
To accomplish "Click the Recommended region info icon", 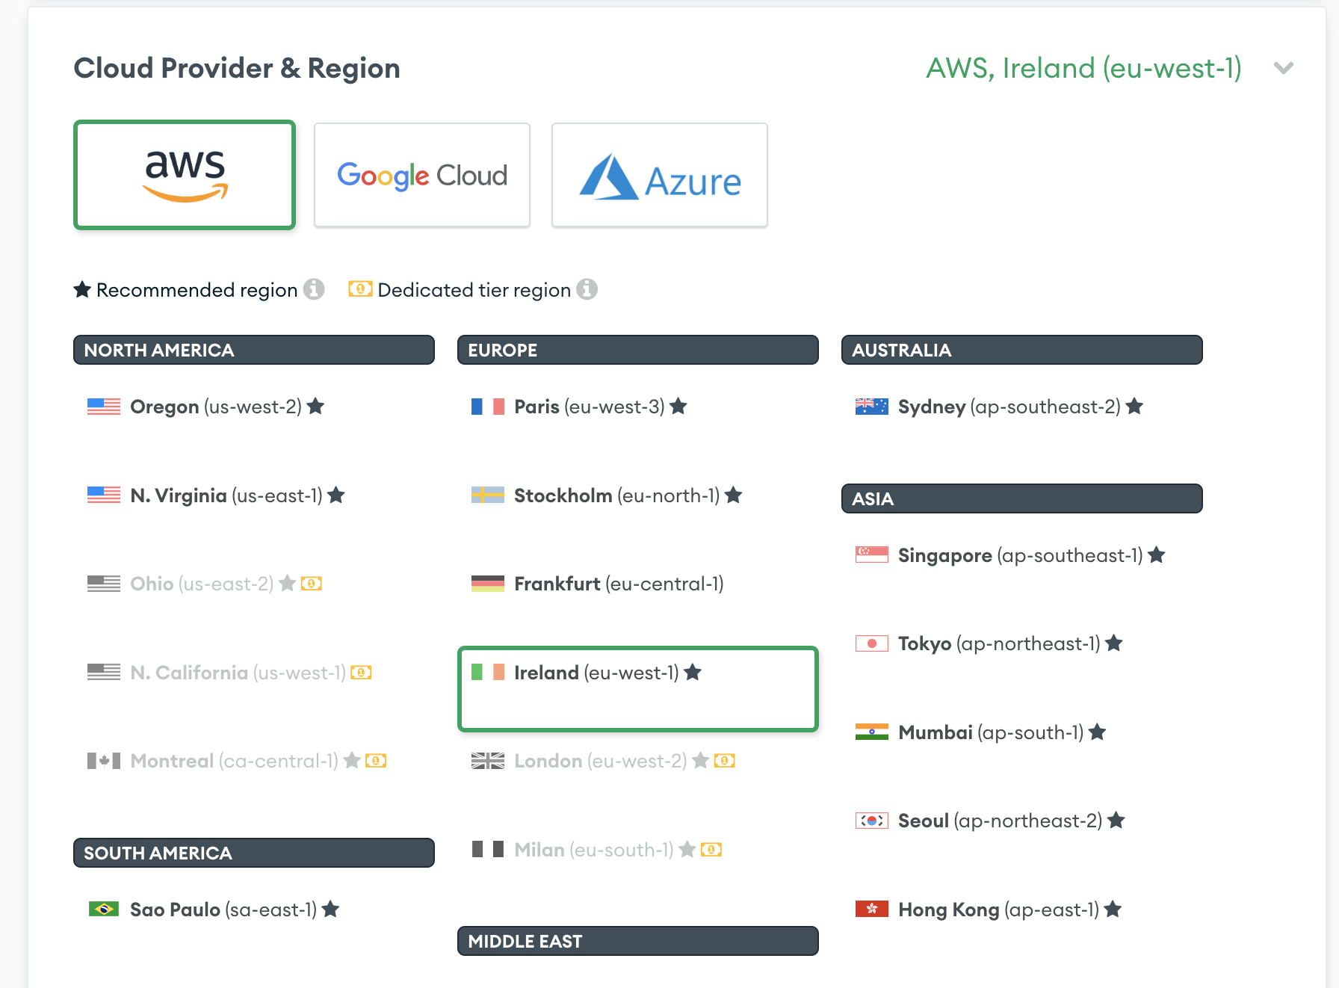I will click(x=314, y=289).
